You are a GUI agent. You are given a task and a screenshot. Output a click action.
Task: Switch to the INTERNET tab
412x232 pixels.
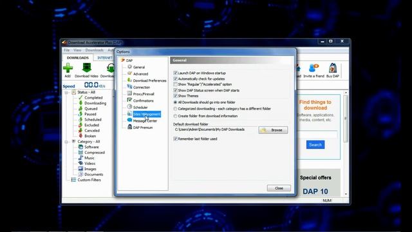pyautogui.click(x=105, y=57)
